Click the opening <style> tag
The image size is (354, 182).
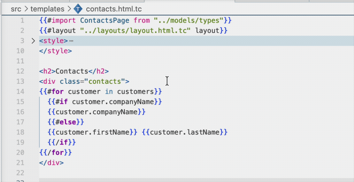tap(54, 41)
